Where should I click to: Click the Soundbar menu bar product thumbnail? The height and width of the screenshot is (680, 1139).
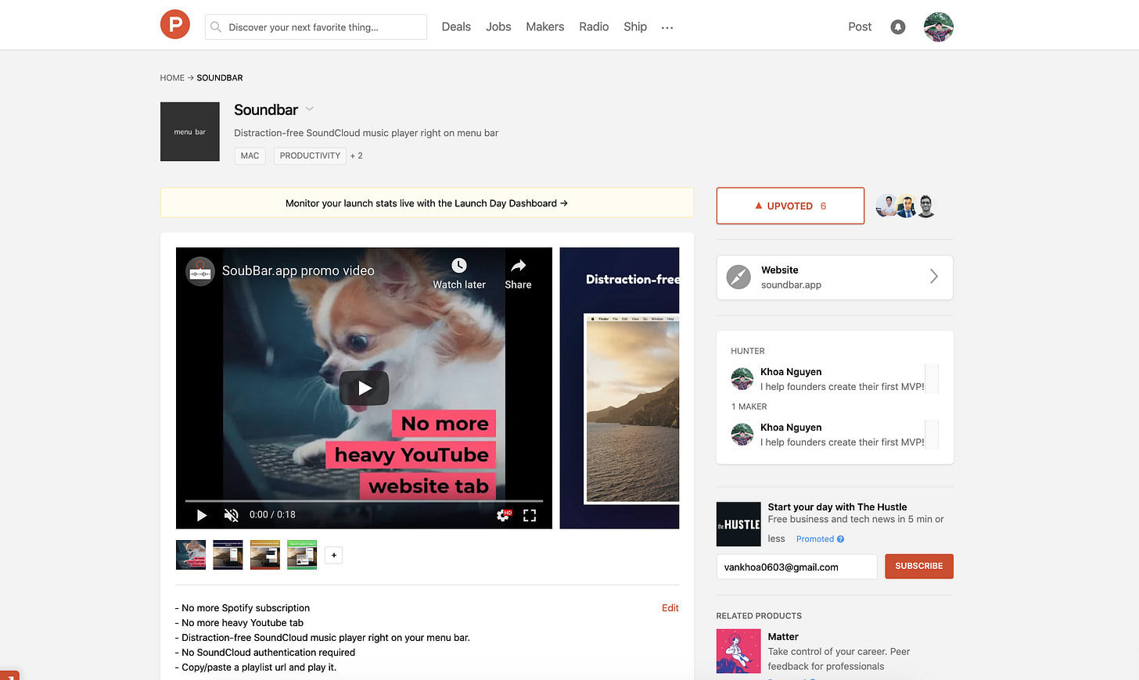point(190,132)
